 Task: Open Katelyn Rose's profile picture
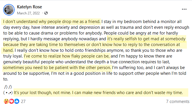click(9, 10)
